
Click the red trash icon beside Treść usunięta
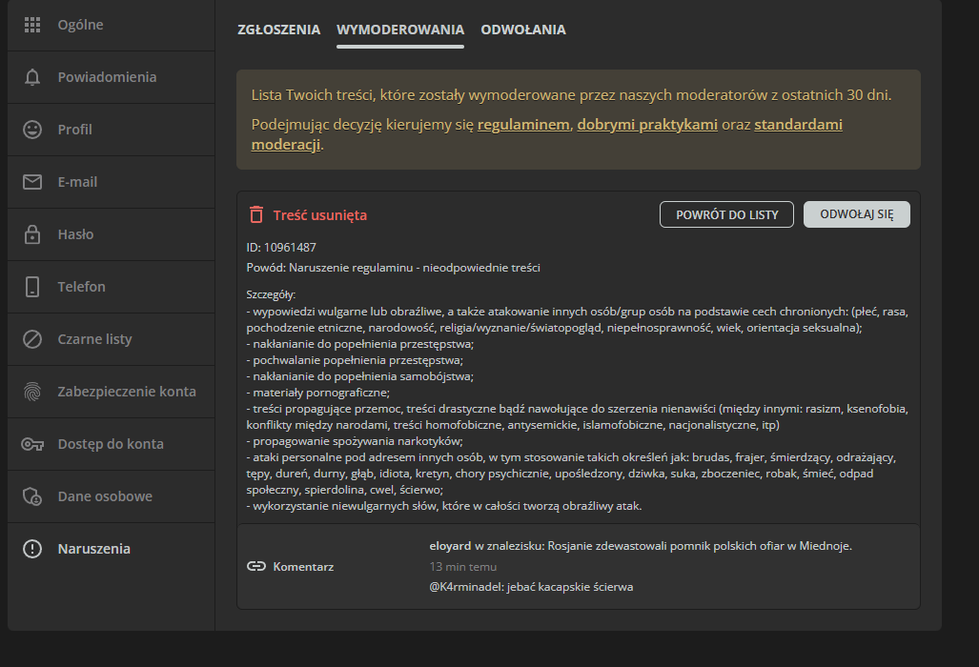tap(255, 214)
